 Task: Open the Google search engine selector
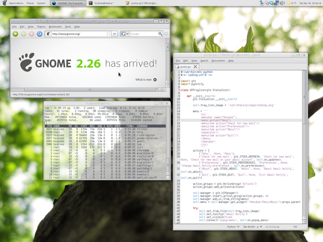[125, 34]
